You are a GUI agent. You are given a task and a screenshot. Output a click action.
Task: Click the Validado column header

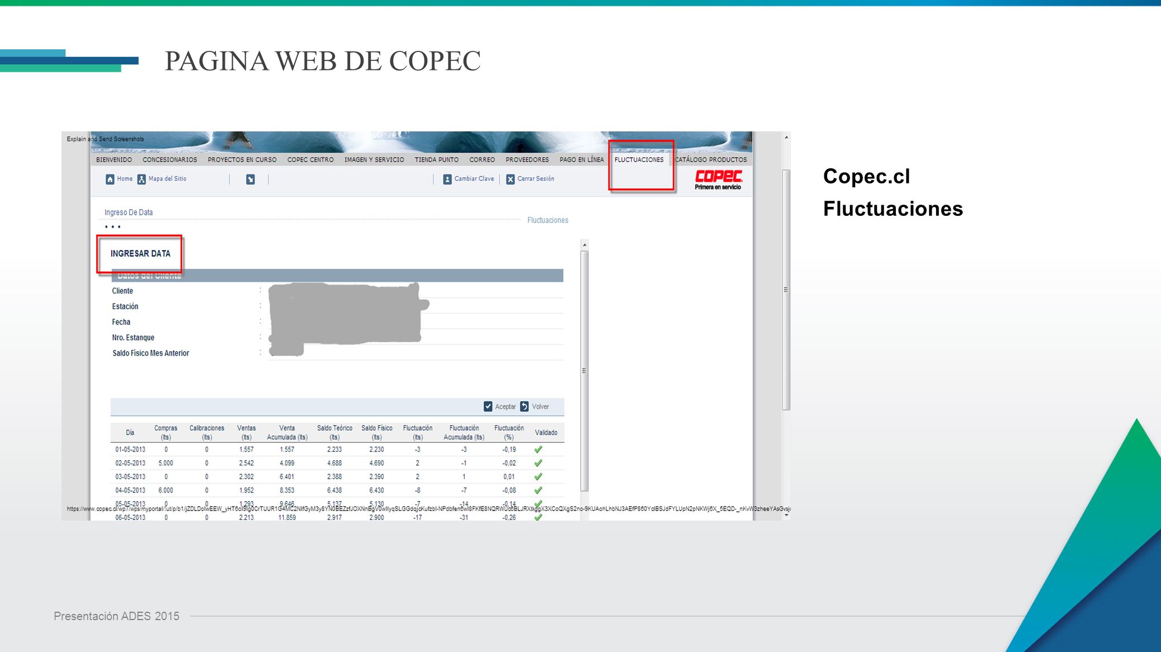tap(546, 433)
